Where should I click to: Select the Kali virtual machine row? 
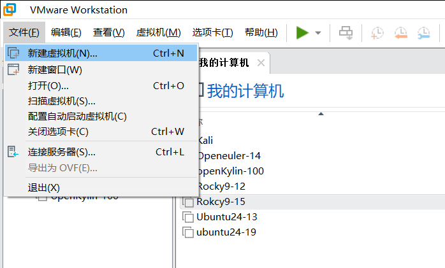(321, 140)
